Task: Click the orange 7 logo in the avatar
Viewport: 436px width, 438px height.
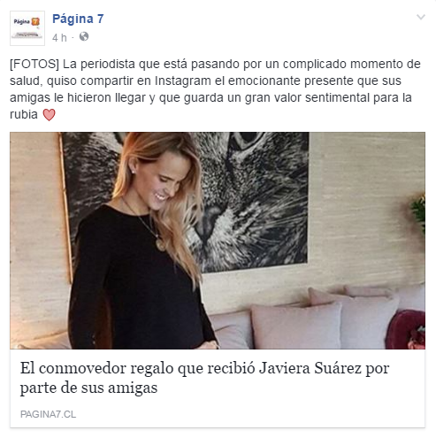Action: pyautogui.click(x=35, y=21)
